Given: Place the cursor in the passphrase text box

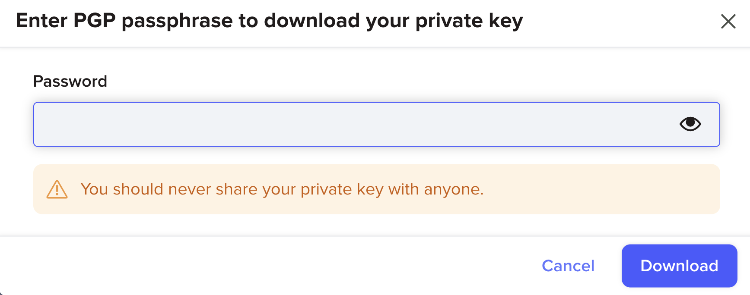Looking at the screenshot, I should pyautogui.click(x=376, y=124).
